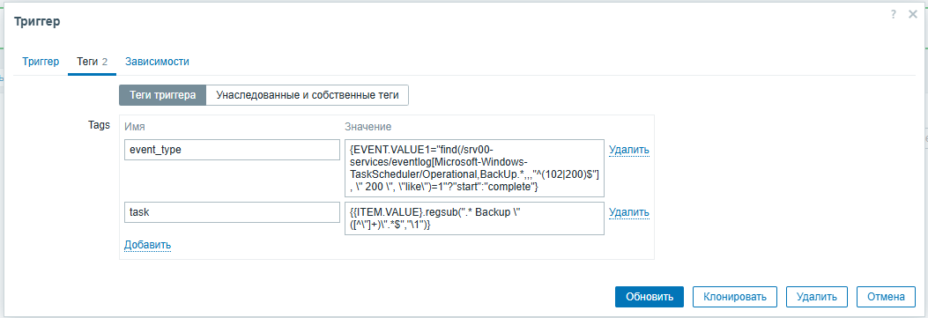
Task: Open the help question mark icon
Action: [893, 14]
